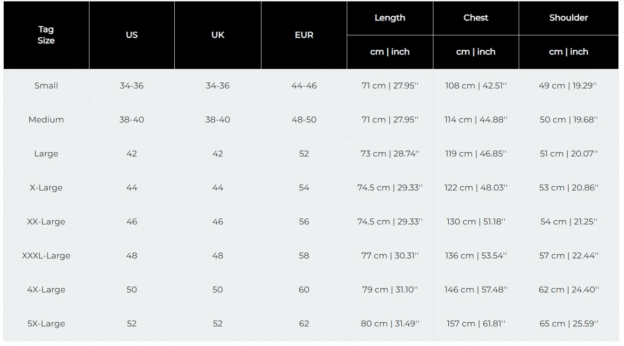Select the 4X-Large tag size cell
624x346 pixels.
(46, 290)
